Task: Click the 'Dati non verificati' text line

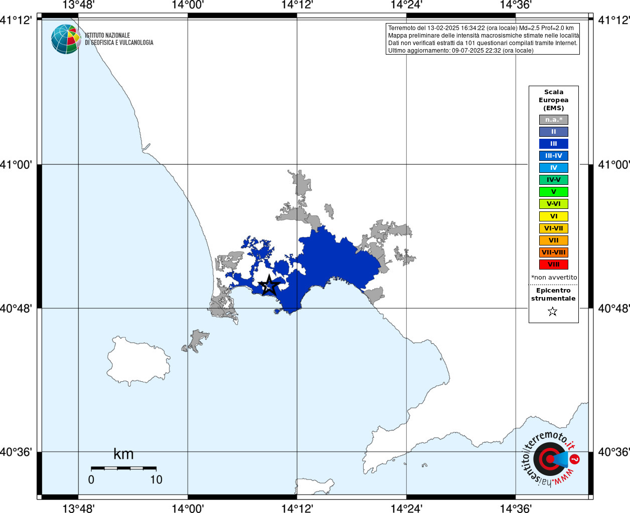Action: tap(483, 43)
